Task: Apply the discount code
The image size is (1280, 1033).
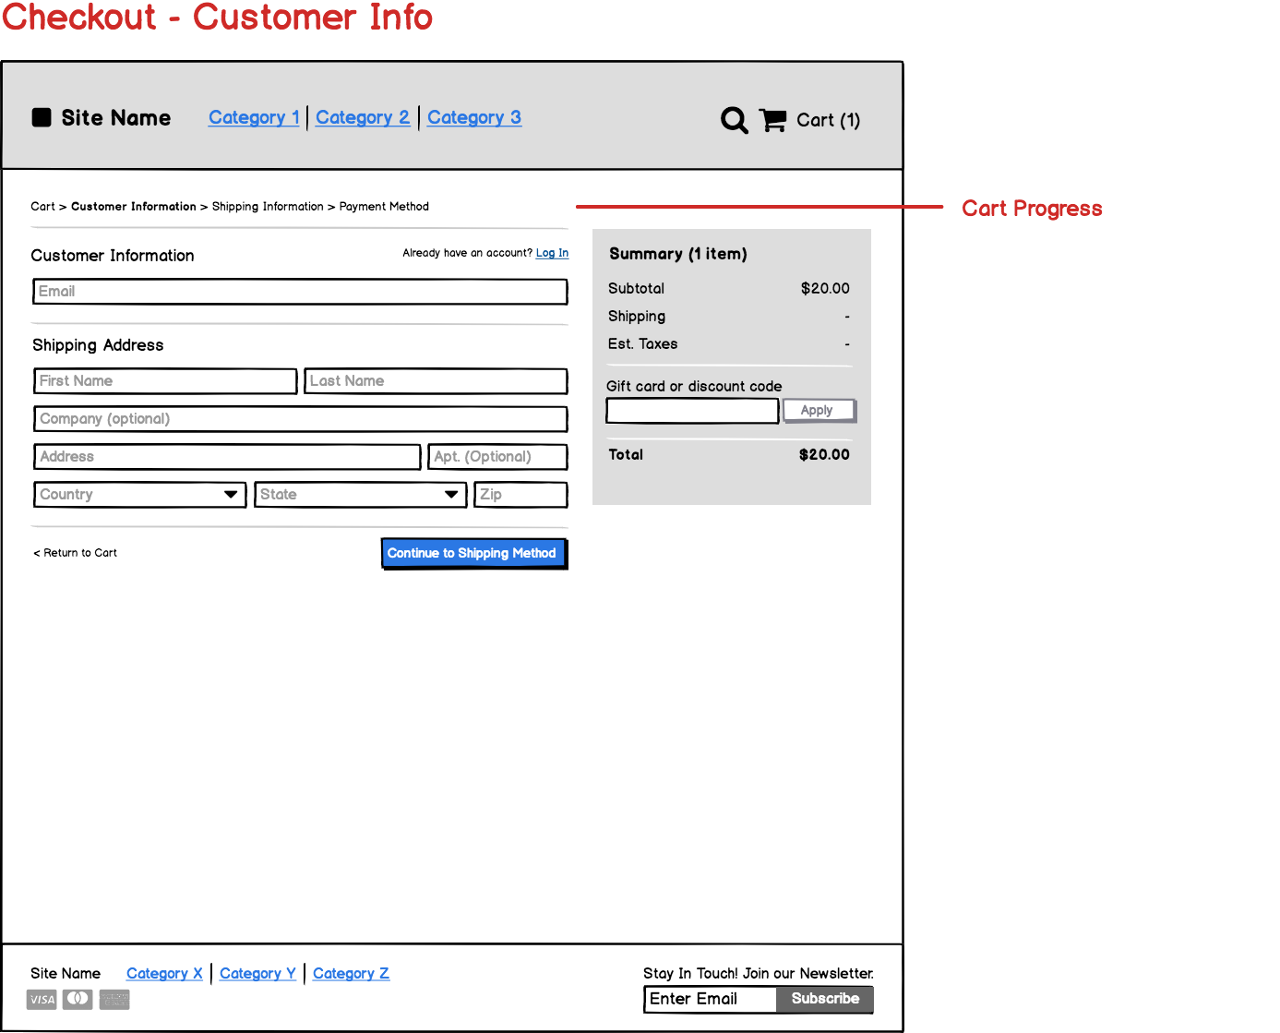Action: 819,410
